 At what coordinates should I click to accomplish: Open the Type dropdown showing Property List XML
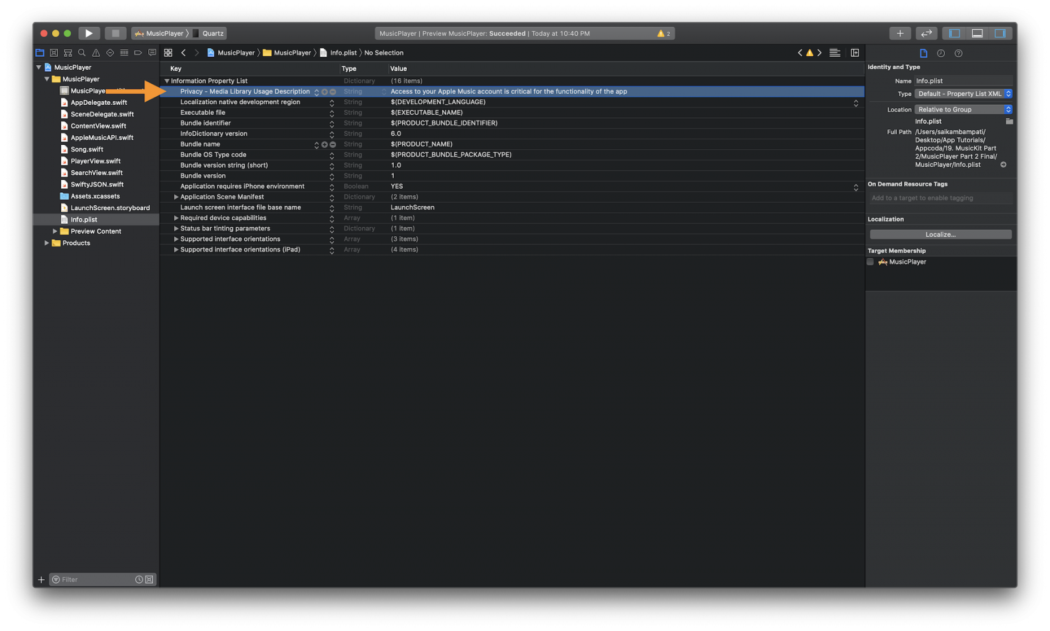coord(962,93)
